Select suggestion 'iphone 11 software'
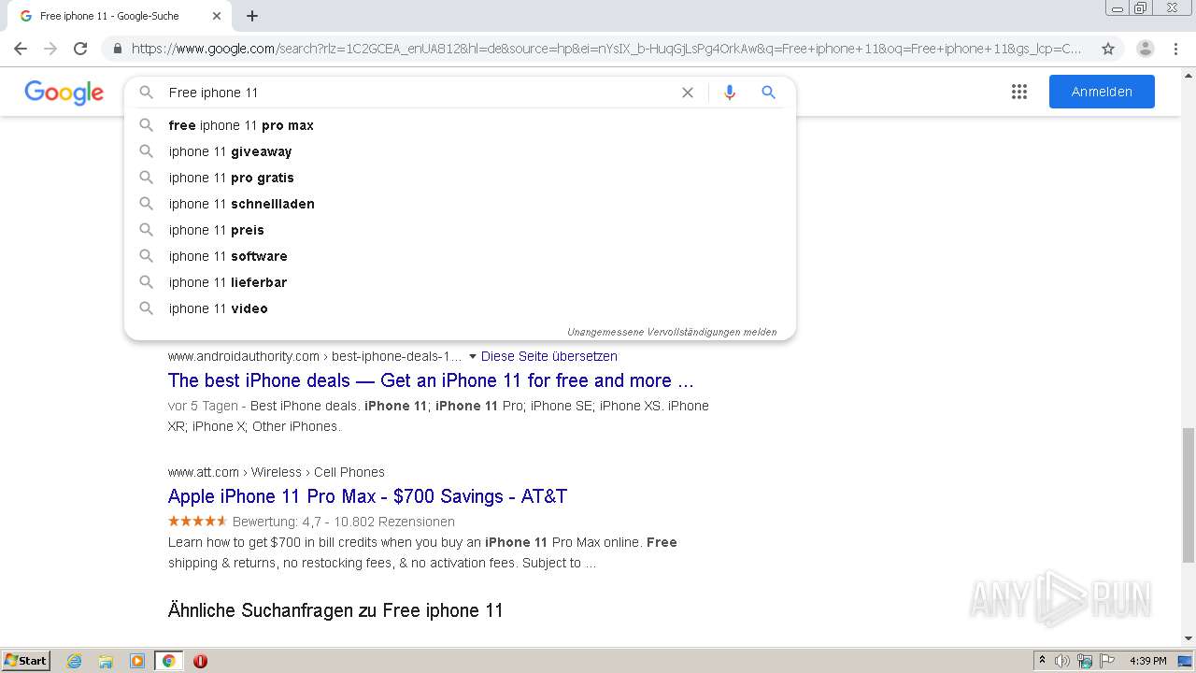1196x673 pixels. pos(460,256)
